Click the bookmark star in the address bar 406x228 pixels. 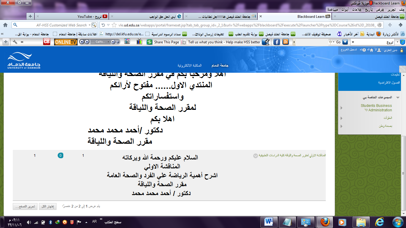tap(114, 25)
